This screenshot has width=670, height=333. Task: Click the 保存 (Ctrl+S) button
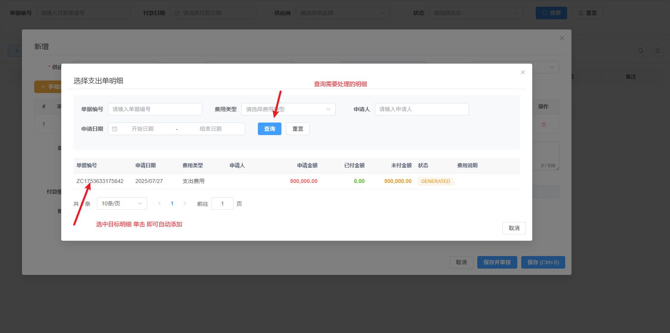(543, 262)
